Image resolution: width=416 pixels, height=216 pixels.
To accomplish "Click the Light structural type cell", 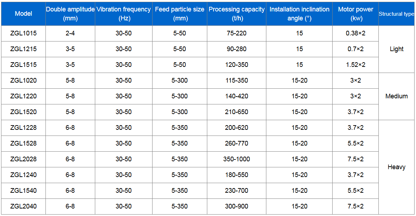I will pos(396,49).
